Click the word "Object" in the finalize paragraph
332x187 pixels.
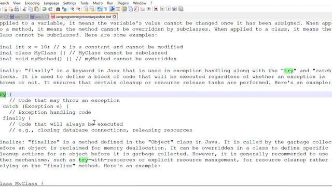point(161,142)
